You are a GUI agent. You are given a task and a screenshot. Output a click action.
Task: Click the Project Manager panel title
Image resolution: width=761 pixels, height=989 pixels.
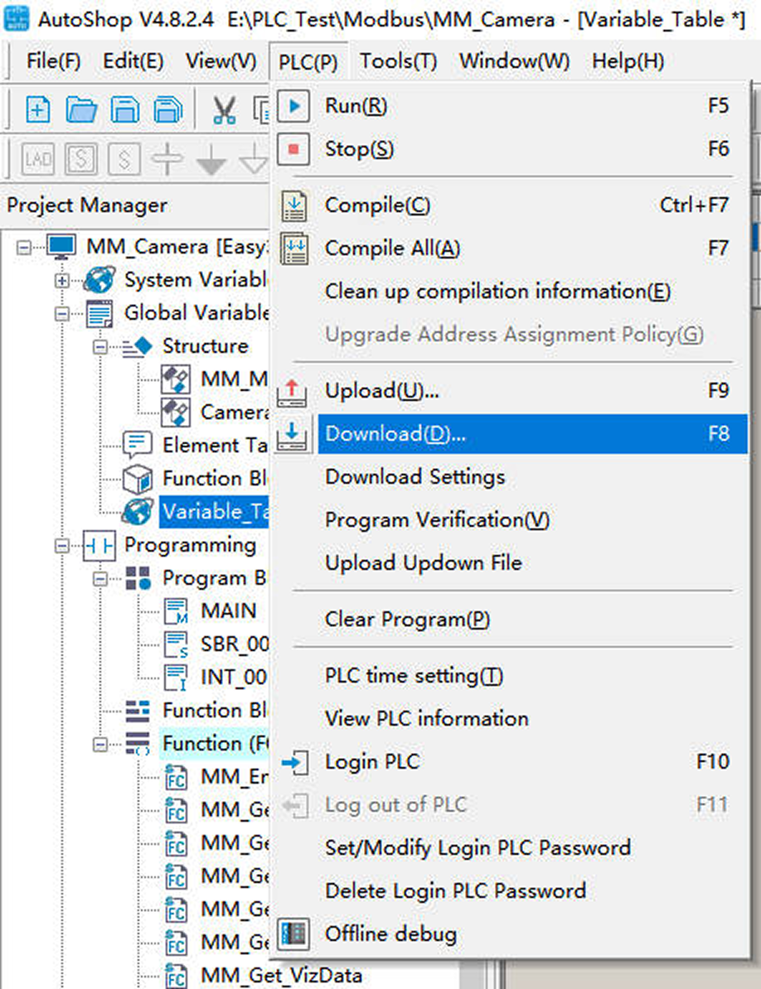[x=87, y=205]
